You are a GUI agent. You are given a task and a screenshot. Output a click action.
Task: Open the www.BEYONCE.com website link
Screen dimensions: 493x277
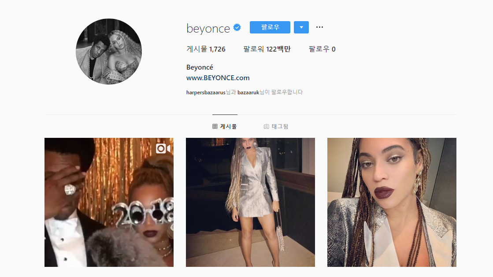(218, 78)
